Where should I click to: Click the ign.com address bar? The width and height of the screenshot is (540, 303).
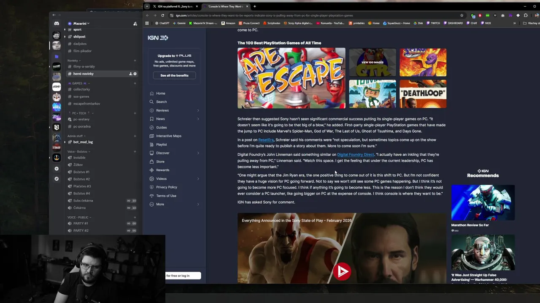pos(316,16)
